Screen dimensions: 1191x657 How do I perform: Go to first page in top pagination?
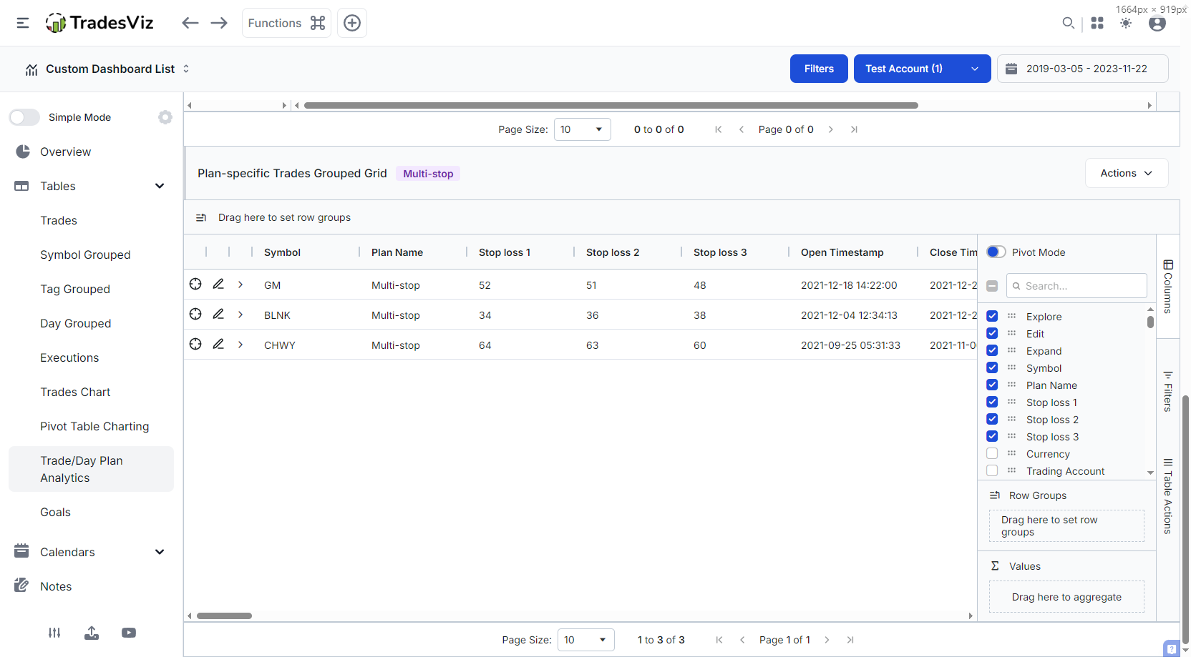pos(719,129)
